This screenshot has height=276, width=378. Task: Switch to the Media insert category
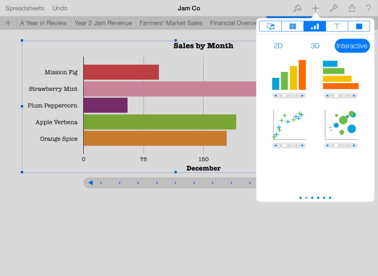point(271,26)
